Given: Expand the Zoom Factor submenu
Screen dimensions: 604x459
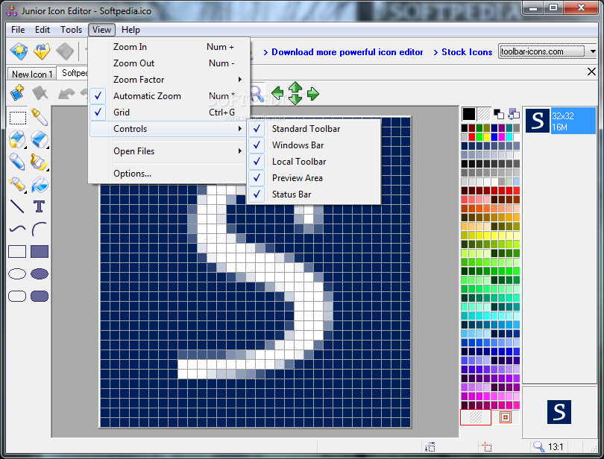Looking at the screenshot, I should 166,80.
